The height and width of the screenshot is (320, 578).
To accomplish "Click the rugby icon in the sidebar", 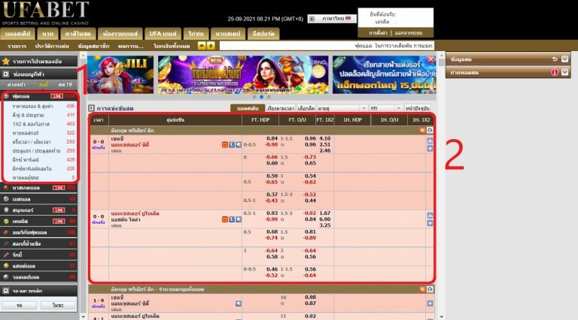I will click(x=6, y=255).
